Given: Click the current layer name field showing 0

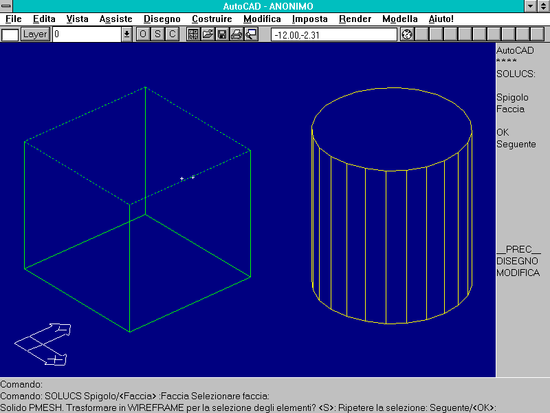Looking at the screenshot, I should click(x=87, y=34).
